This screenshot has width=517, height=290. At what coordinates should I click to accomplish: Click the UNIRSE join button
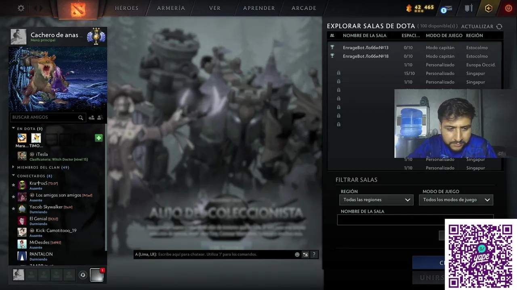(429, 278)
